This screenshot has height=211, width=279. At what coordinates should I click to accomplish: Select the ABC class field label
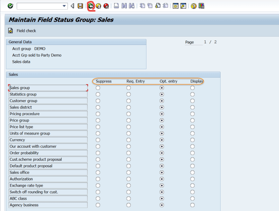(x=48, y=198)
